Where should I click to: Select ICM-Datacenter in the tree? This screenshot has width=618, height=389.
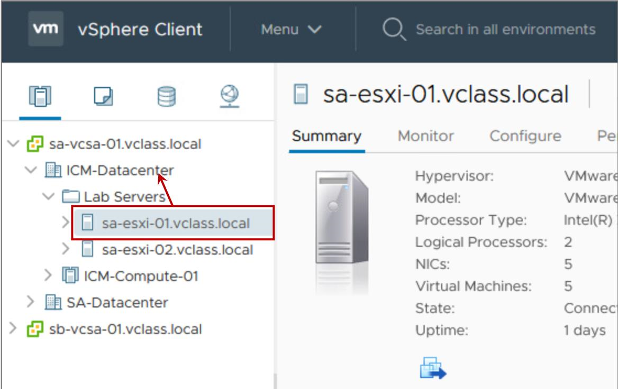click(x=120, y=170)
